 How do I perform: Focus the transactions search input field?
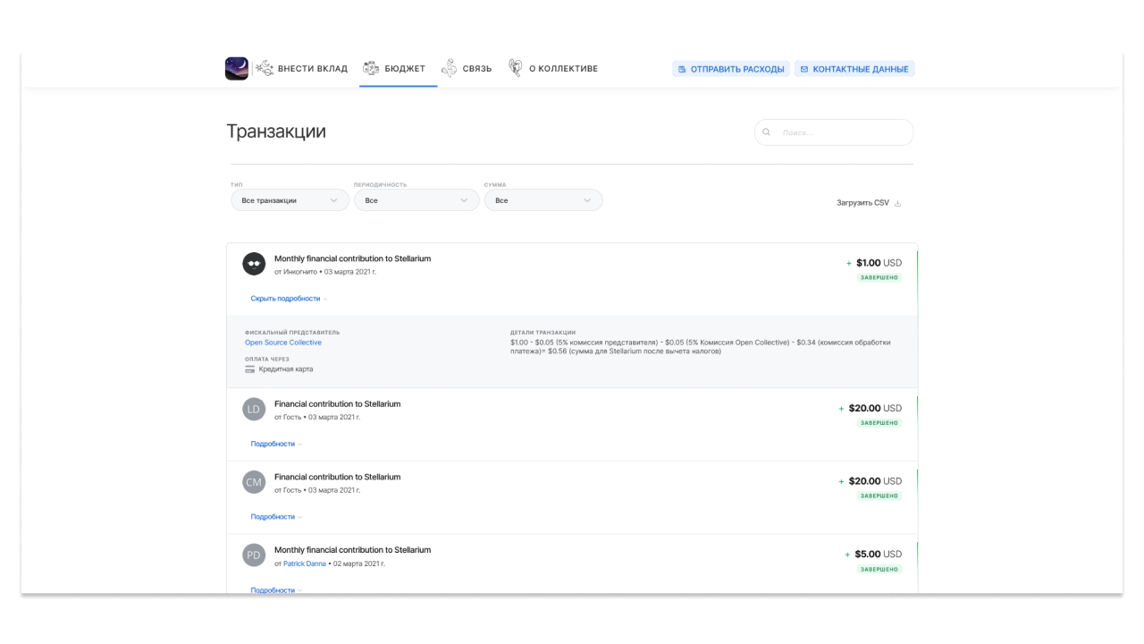point(842,133)
